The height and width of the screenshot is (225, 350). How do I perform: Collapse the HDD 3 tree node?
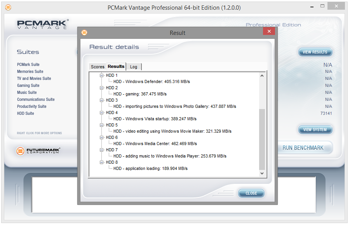(101, 100)
